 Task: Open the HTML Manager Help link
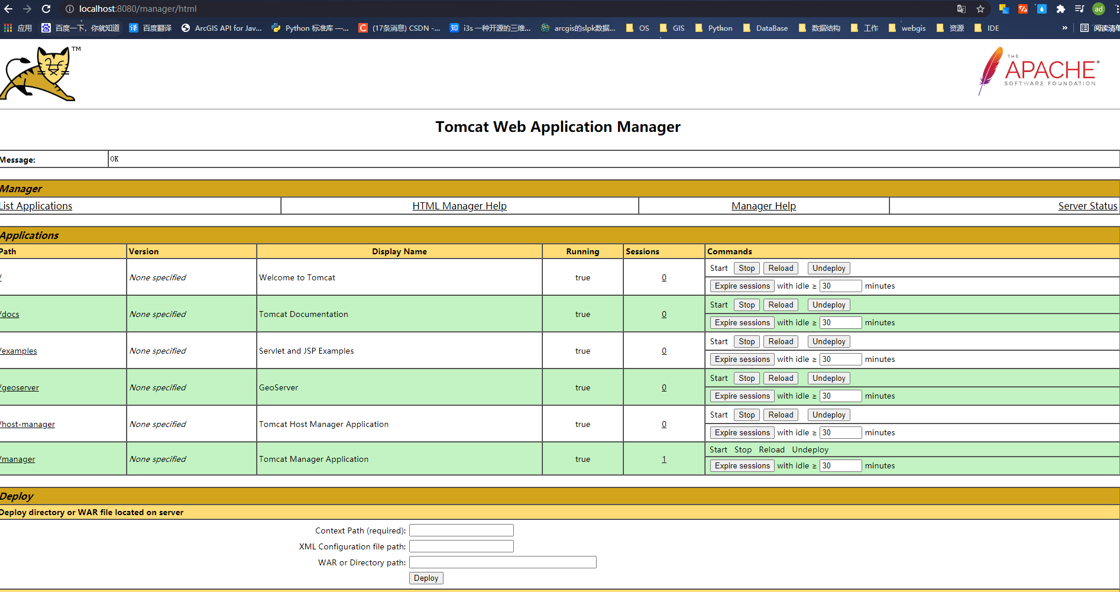pos(459,206)
